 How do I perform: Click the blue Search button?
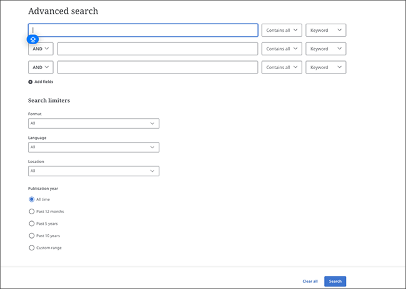coord(335,282)
